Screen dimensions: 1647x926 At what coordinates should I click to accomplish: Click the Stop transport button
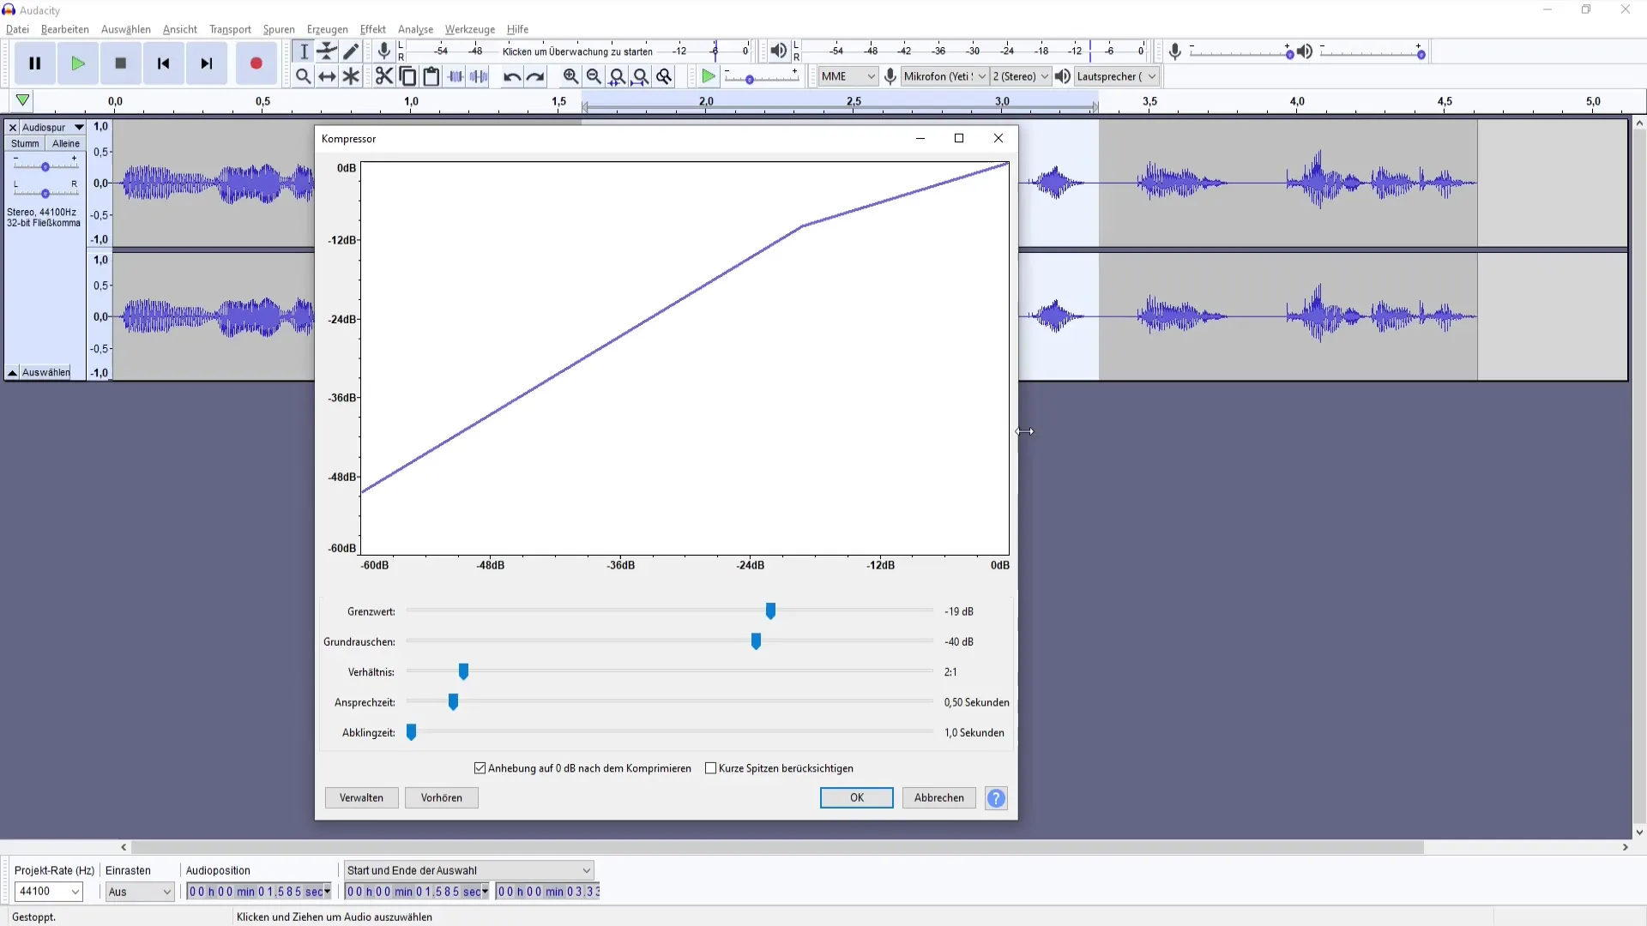tap(121, 63)
